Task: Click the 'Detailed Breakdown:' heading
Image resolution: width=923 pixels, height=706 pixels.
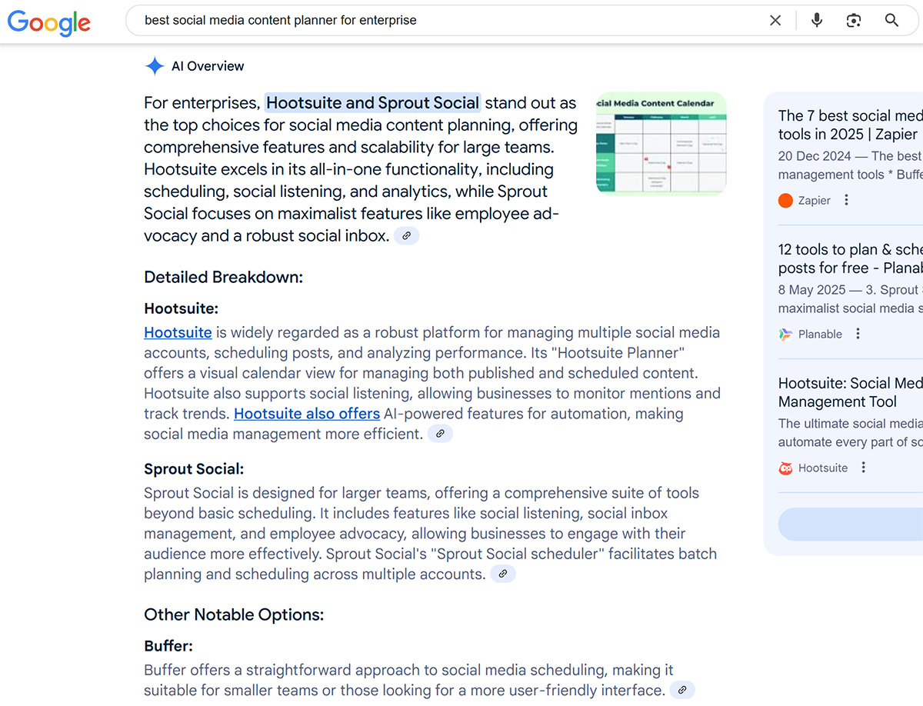Action: point(224,277)
